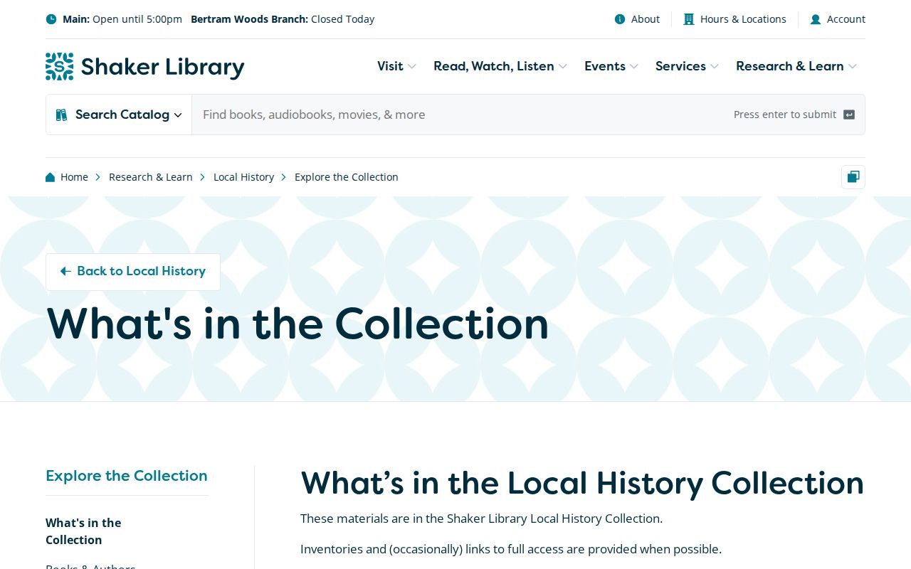Click "Press enter to submit" text
911x569 pixels.
[x=785, y=115]
